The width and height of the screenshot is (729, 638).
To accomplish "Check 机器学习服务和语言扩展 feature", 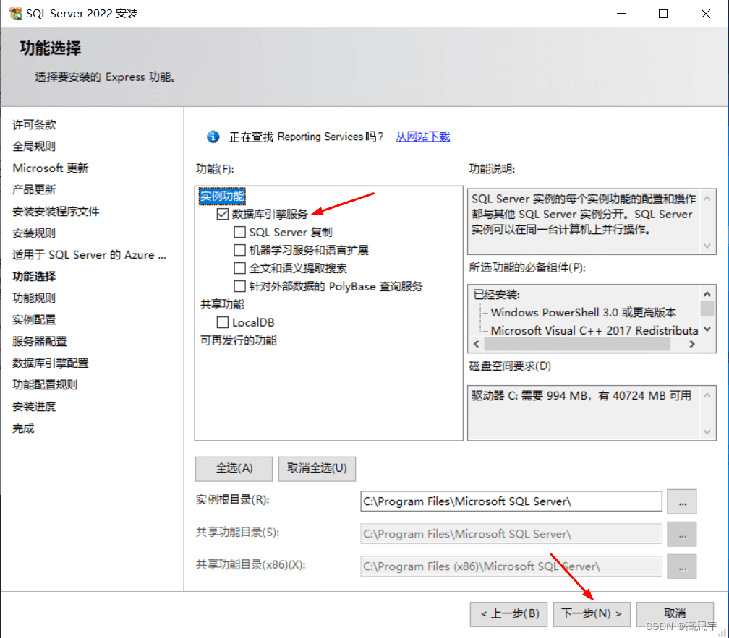I will click(x=240, y=250).
